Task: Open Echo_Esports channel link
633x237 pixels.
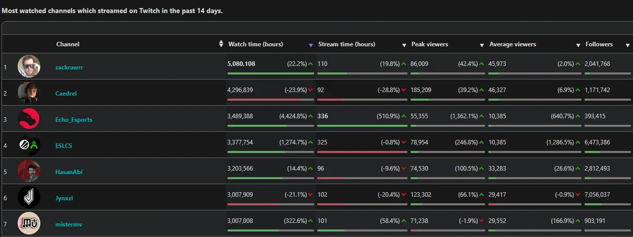Action: coord(74,120)
